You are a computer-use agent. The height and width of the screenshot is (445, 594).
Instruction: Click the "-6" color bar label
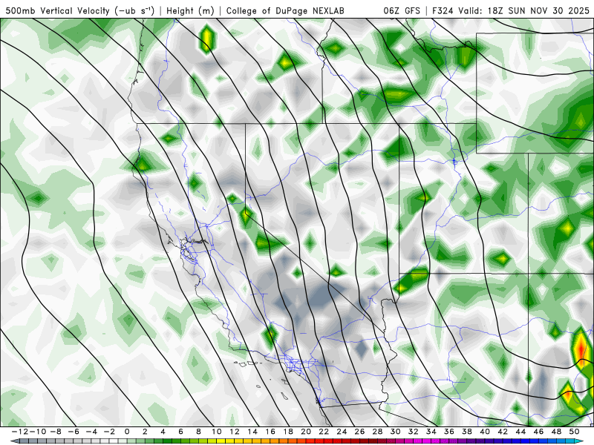(x=73, y=432)
